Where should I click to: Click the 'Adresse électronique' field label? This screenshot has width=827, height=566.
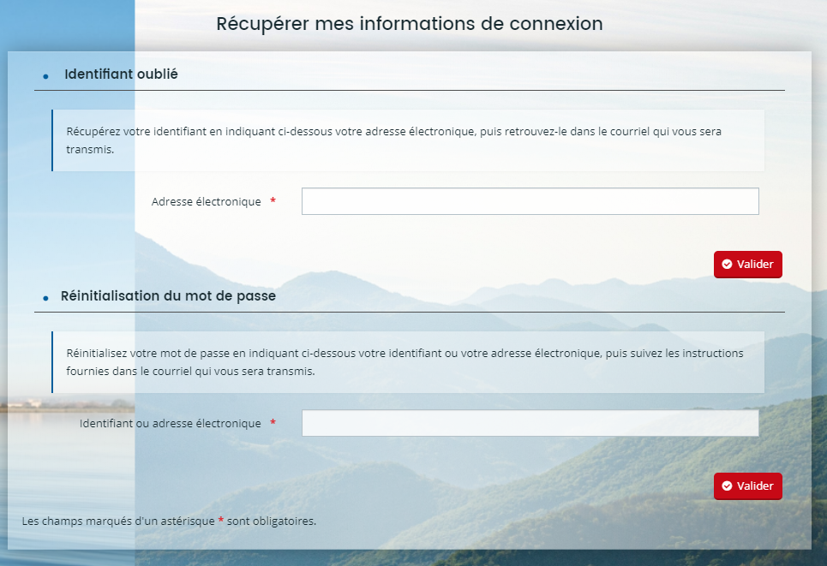click(x=207, y=202)
